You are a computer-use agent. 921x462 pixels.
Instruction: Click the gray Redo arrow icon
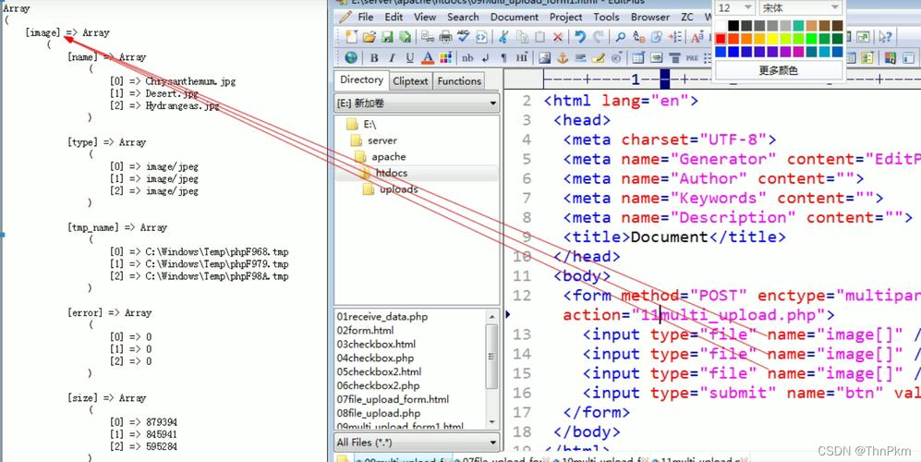point(598,36)
